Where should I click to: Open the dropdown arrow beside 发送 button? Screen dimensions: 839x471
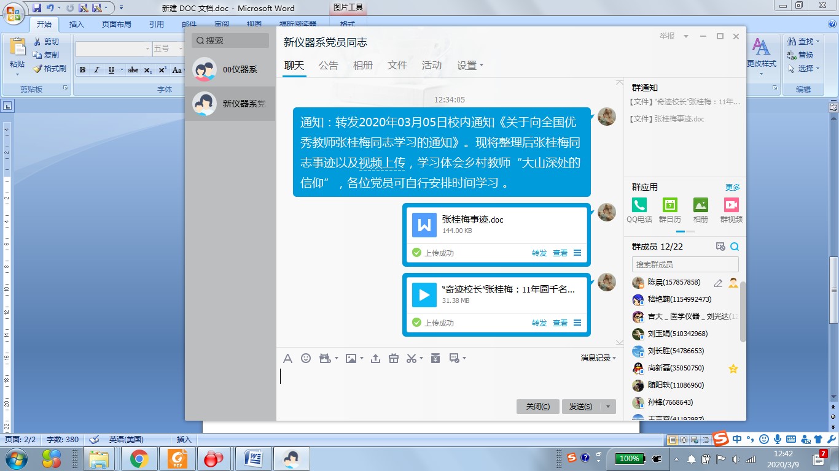(608, 407)
